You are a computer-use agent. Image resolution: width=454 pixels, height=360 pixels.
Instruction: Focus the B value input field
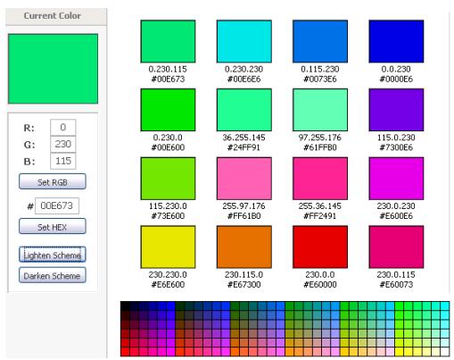(x=63, y=161)
